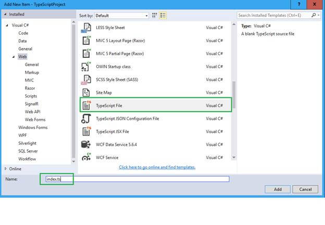325x225 pixels.
Task: Click the 'TypeScript JSX File' label
Action: (x=113, y=132)
